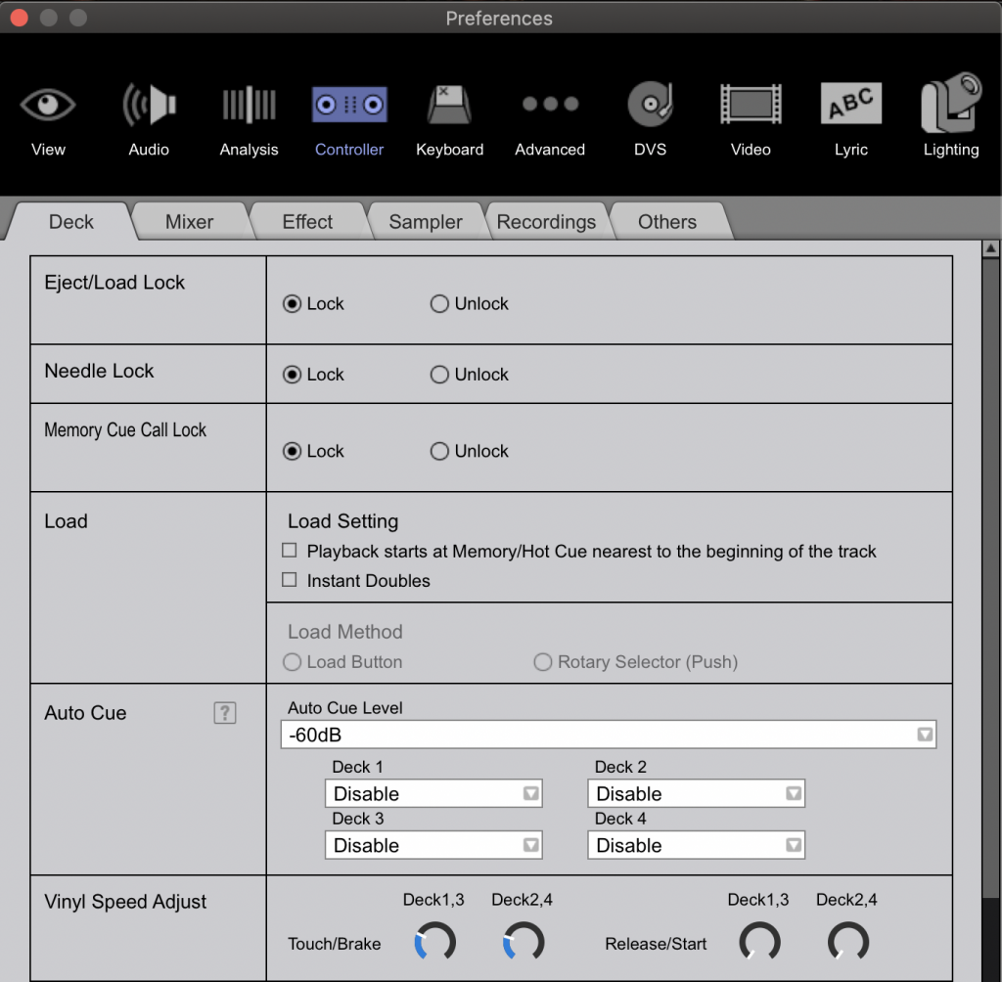
Task: Select Unlock for Eject/Load Lock
Action: click(439, 304)
